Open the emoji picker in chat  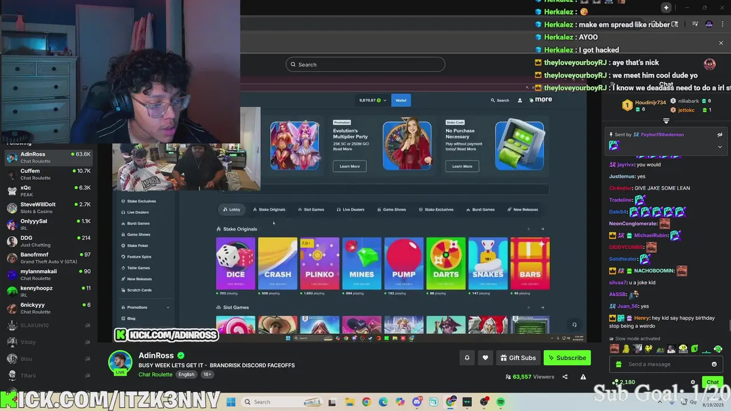(714, 364)
